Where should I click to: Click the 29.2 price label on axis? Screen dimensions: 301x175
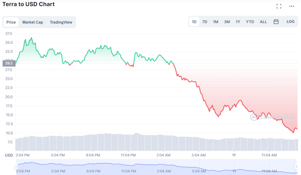pyautogui.click(x=9, y=63)
